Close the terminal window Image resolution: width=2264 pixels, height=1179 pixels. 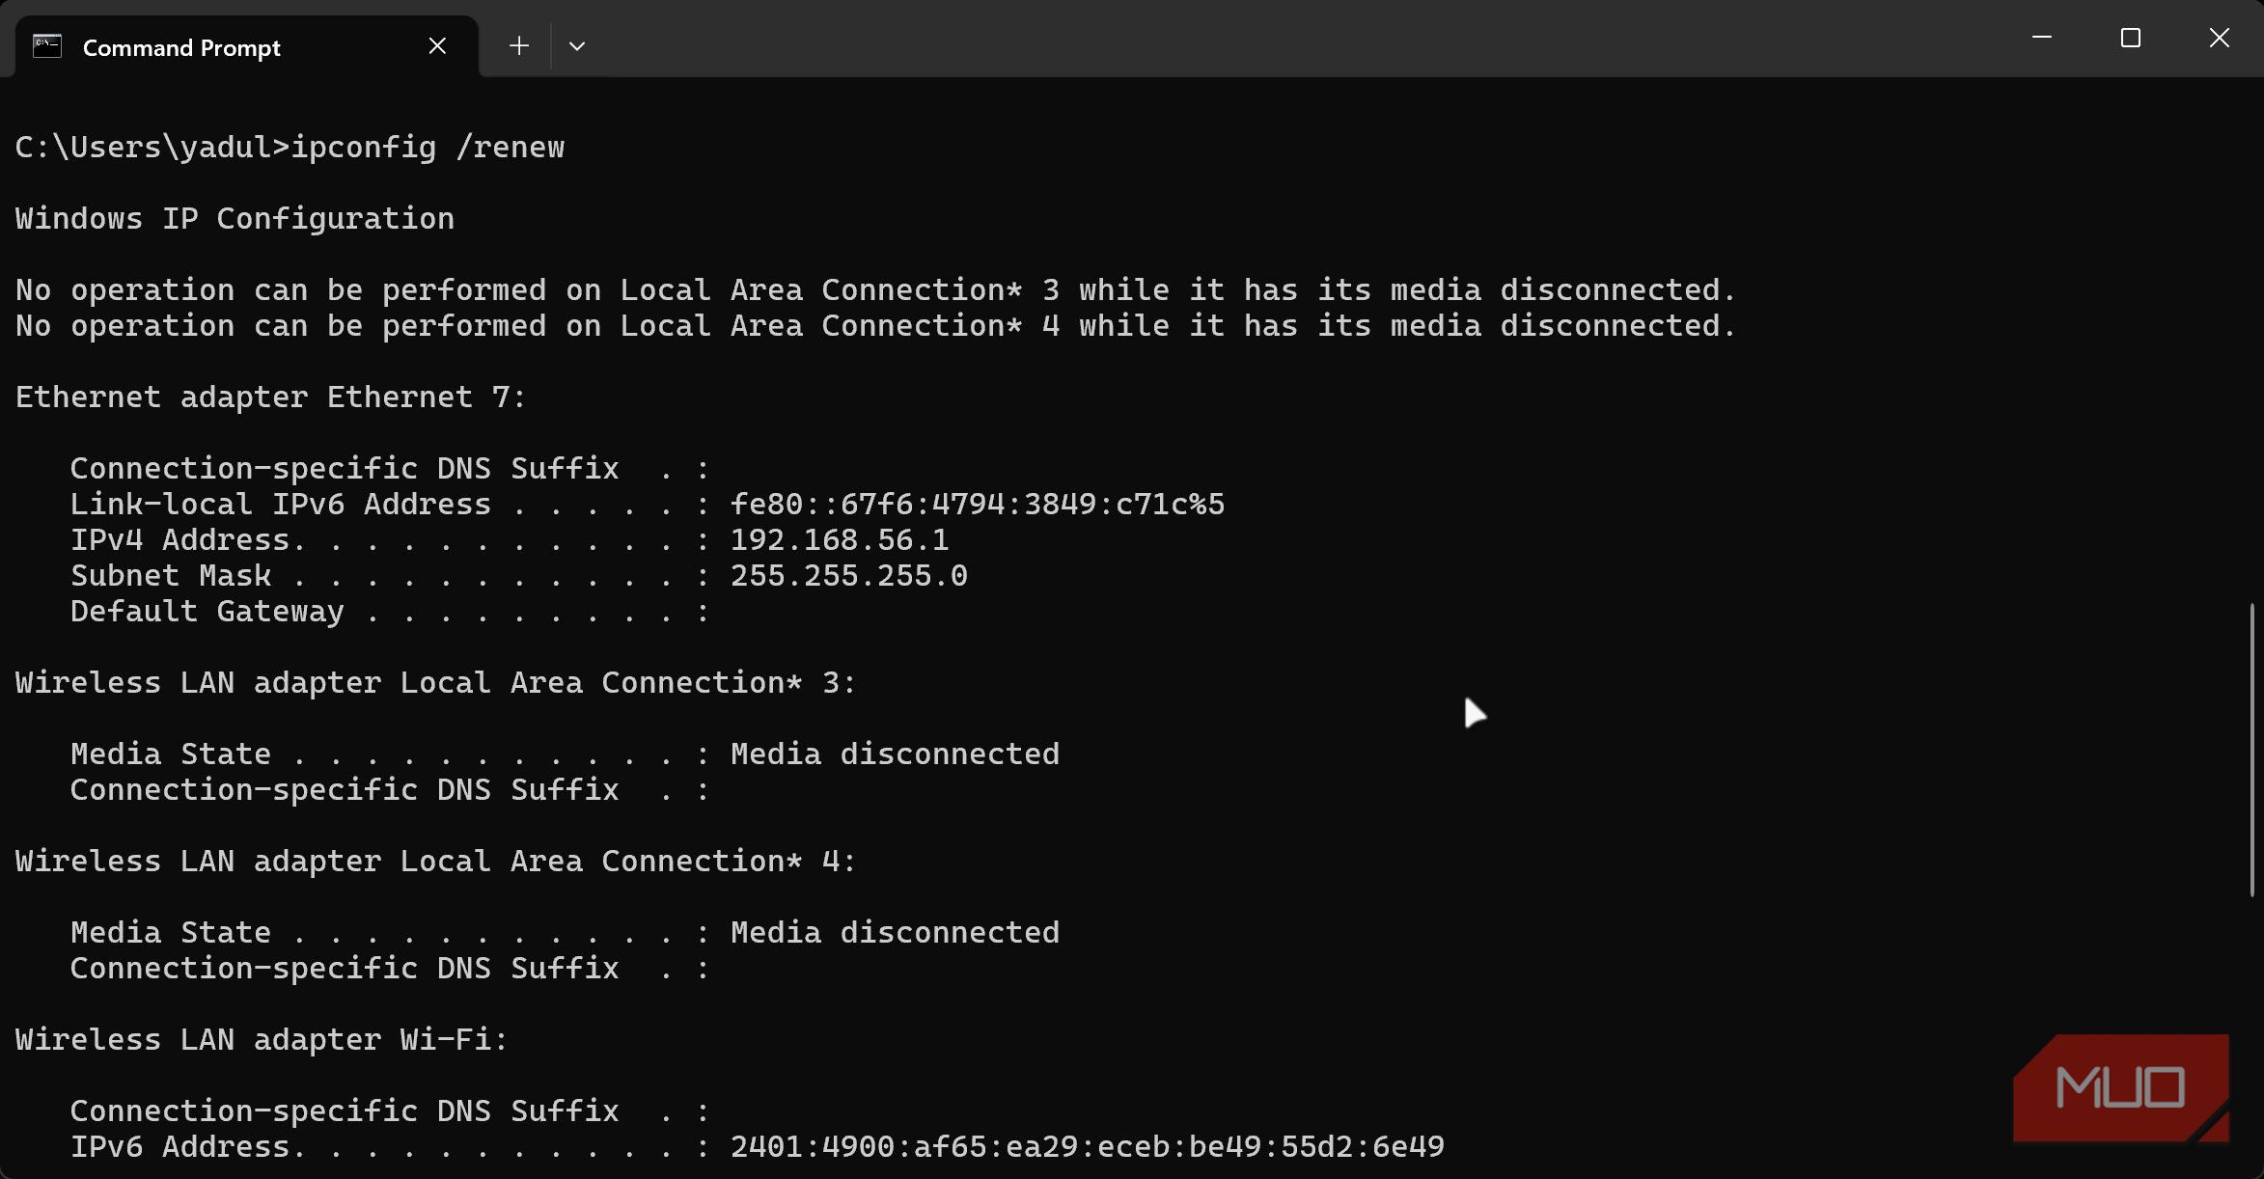coord(2220,38)
